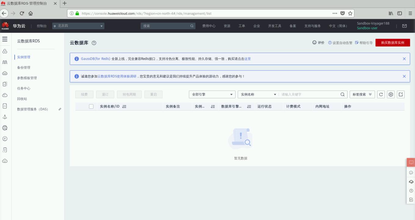Check the select-all checkbox in table header
Image resolution: width=415 pixels, height=220 pixels.
pos(91,107)
